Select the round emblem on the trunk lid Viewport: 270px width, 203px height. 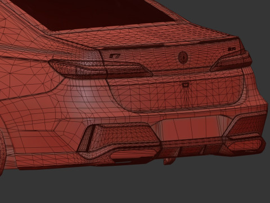(x=183, y=57)
